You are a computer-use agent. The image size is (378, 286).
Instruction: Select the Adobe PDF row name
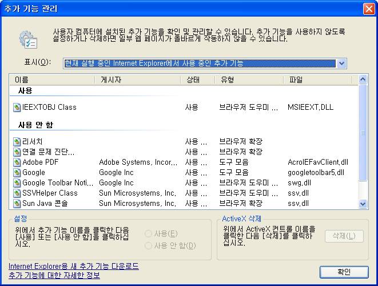point(41,162)
